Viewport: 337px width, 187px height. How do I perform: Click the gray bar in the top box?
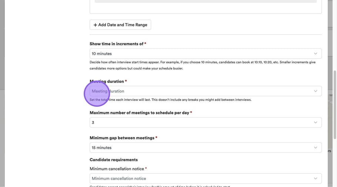click(206, 1)
